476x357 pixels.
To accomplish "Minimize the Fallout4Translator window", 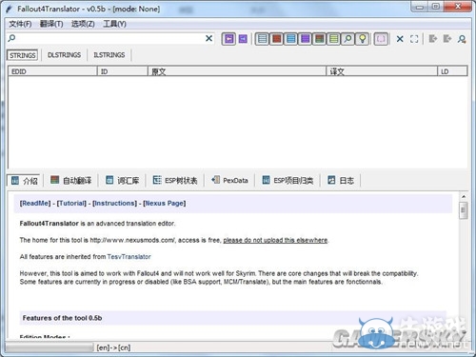I will click(x=420, y=7).
